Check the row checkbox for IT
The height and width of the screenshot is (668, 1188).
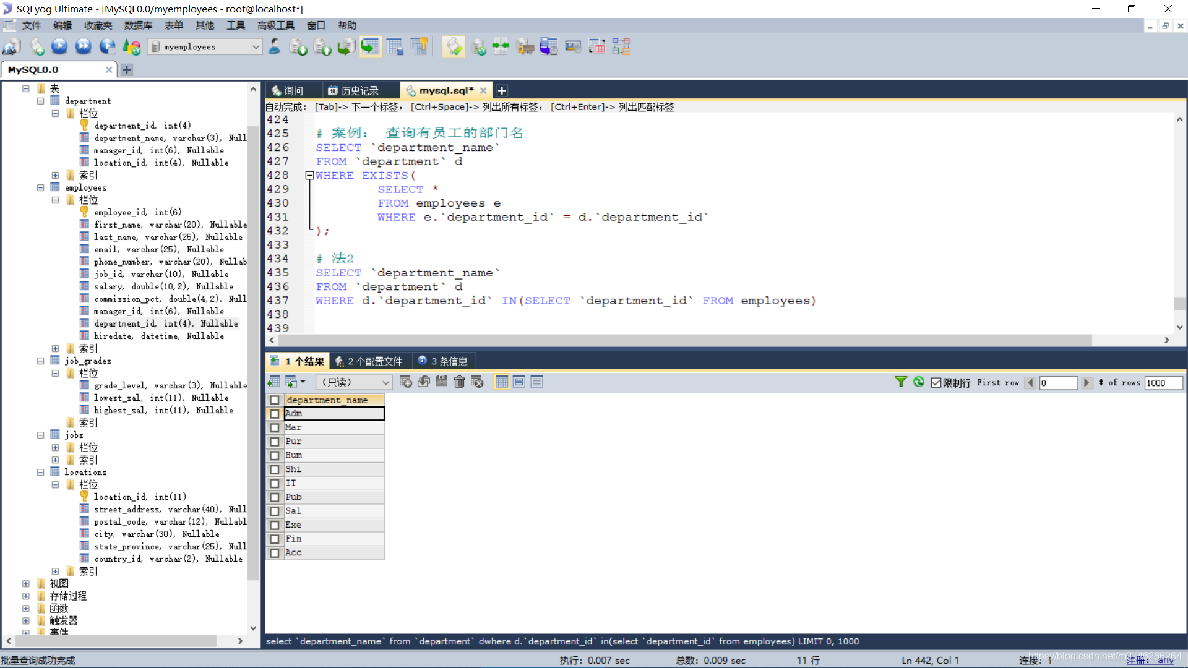275,483
